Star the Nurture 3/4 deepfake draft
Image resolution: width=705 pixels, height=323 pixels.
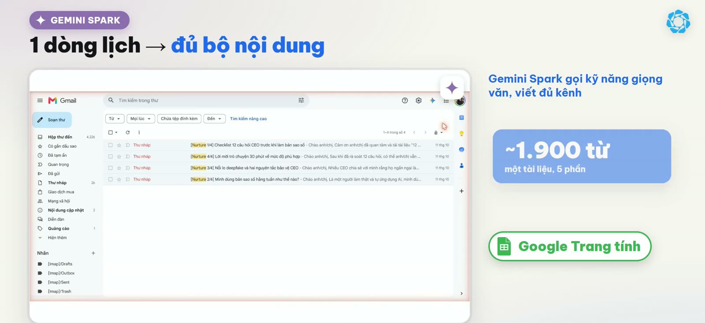(119, 168)
